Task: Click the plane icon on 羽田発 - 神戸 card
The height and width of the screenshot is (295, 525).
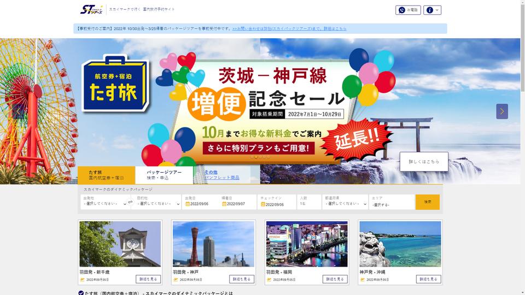Action: (176, 280)
